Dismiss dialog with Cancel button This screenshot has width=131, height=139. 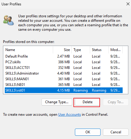tap(116, 132)
